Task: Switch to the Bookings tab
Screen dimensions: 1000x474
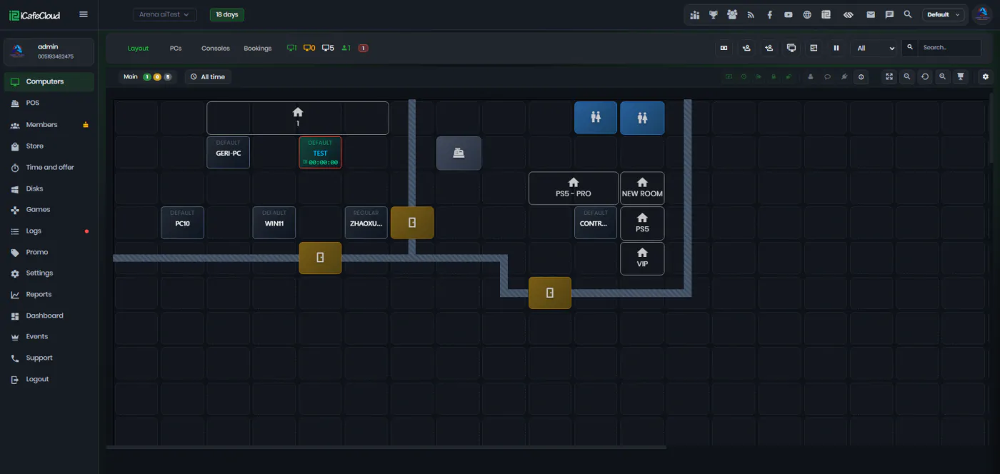Action: point(258,48)
